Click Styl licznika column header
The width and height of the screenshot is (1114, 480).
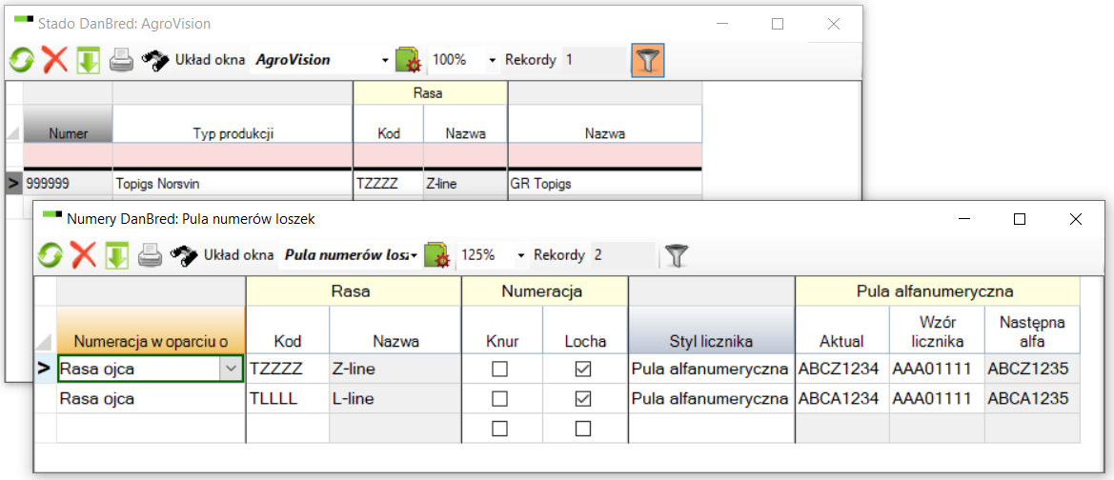click(711, 330)
